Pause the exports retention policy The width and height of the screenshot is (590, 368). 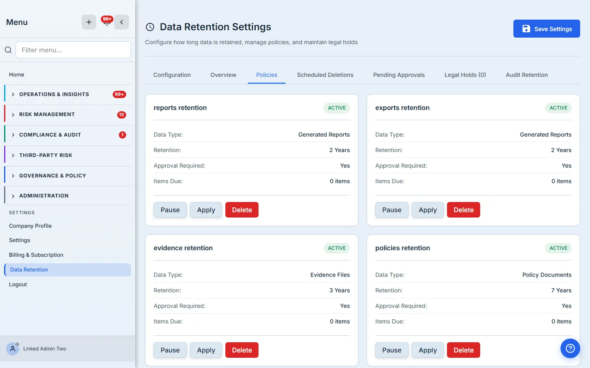tap(392, 210)
